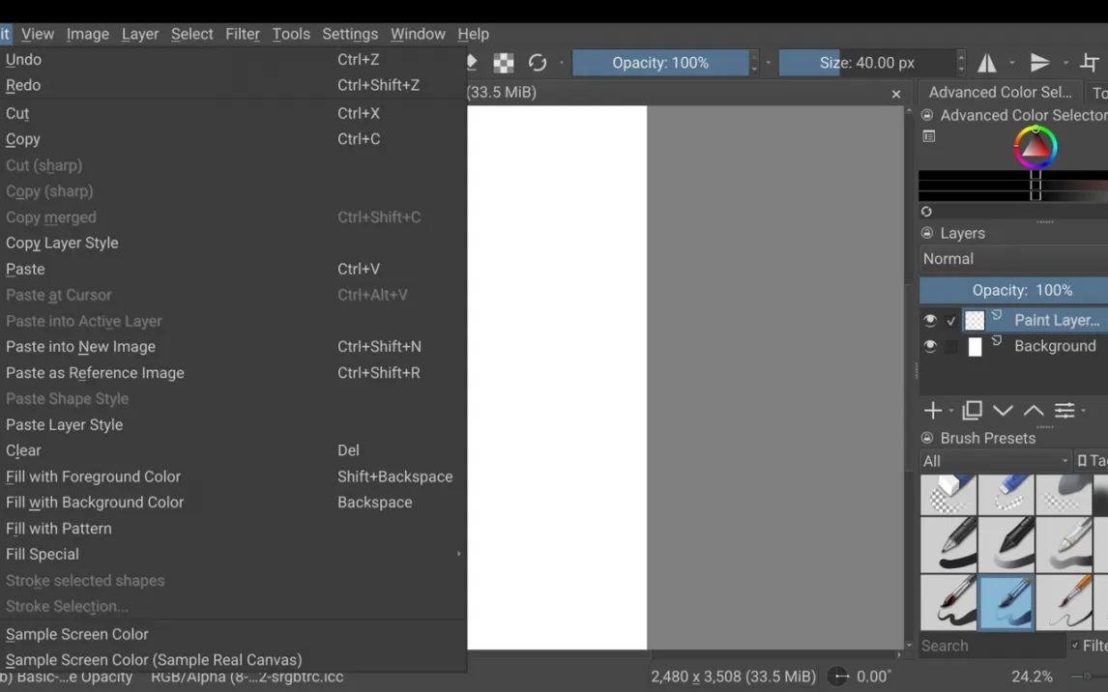Click the color wheel triangle selector
1108x692 pixels.
tap(1035, 147)
